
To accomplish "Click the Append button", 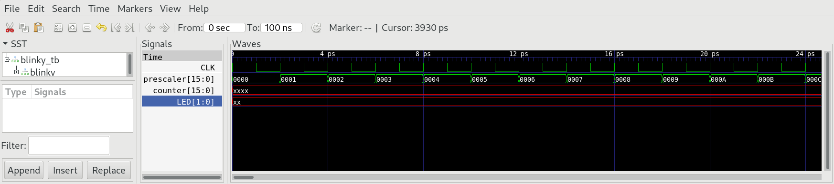I will tap(24, 170).
